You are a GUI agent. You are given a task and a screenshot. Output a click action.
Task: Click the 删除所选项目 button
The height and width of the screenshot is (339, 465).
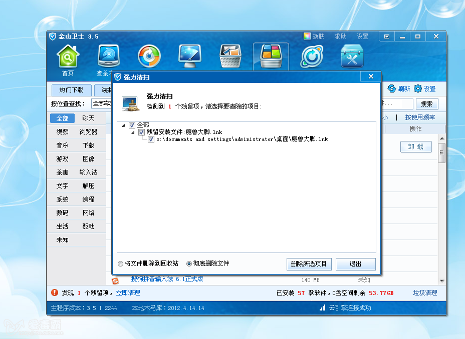click(309, 264)
